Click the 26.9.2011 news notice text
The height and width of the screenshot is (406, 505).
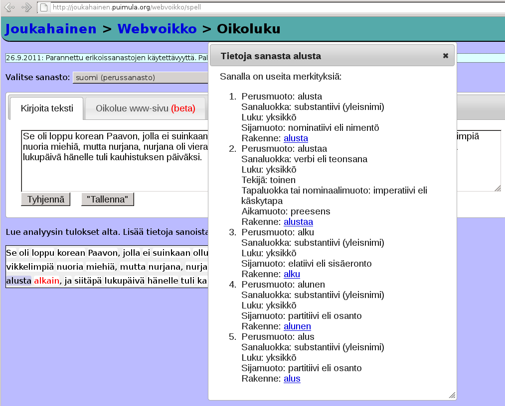(x=107, y=58)
